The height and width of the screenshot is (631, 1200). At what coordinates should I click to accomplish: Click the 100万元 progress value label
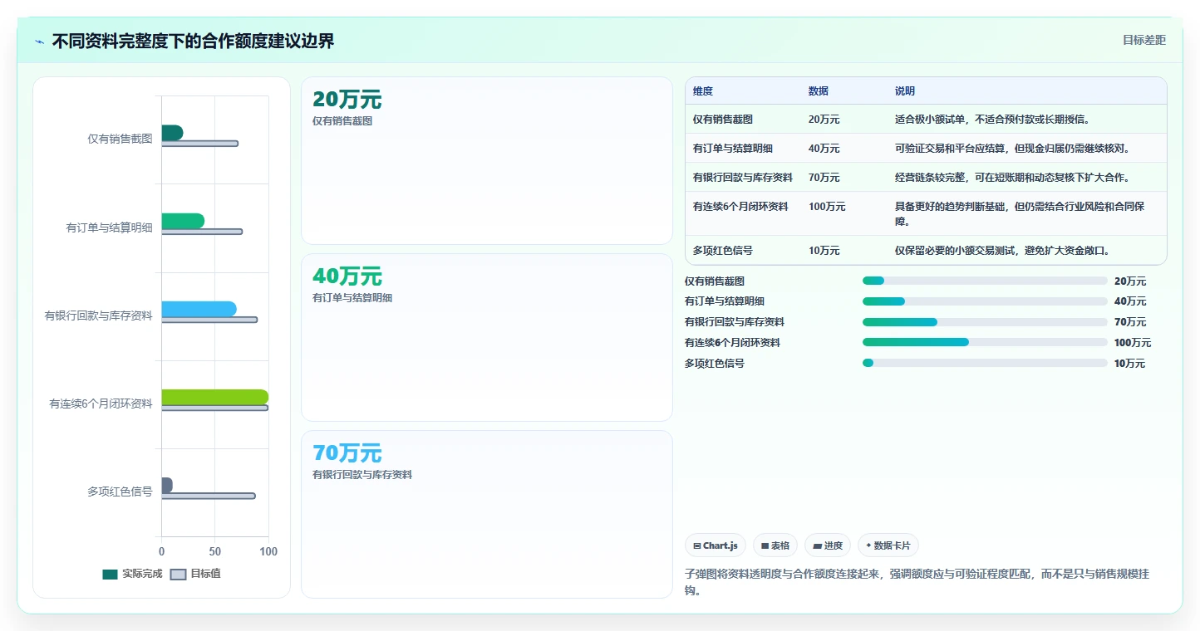click(x=1133, y=343)
